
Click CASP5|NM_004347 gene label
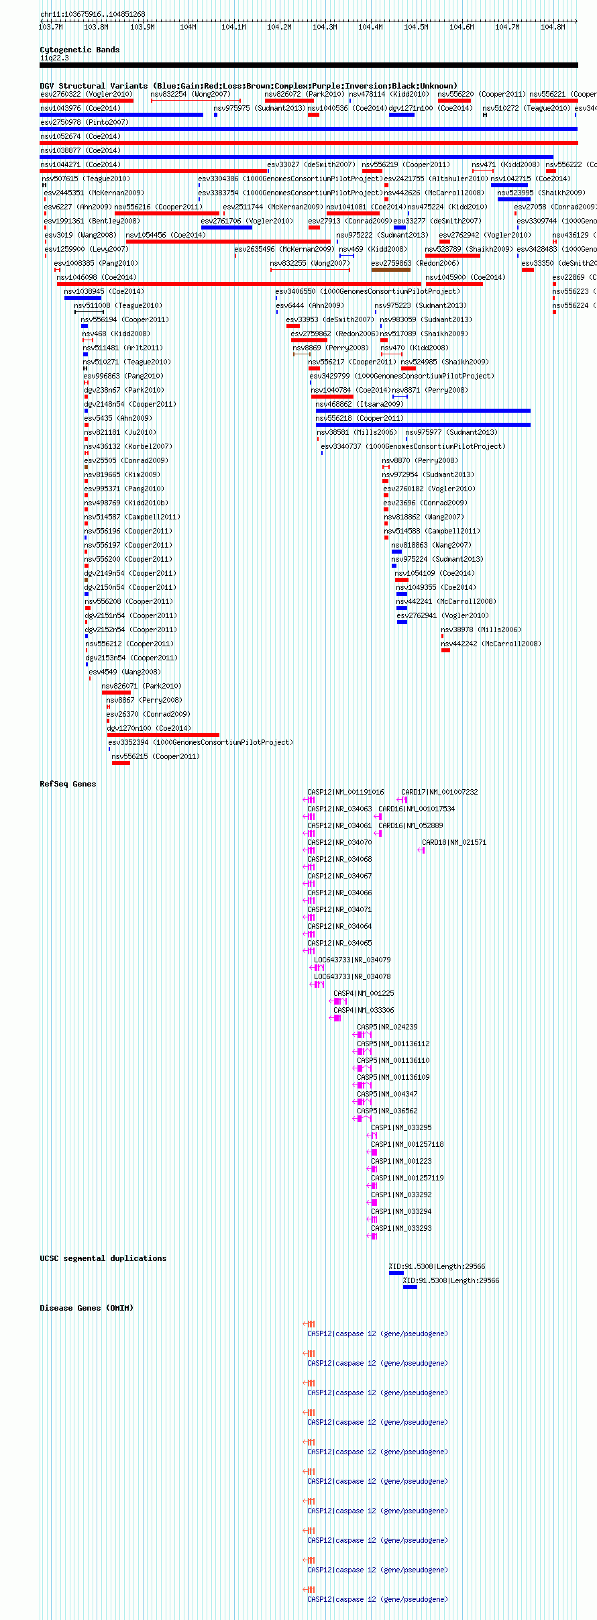387,1094
